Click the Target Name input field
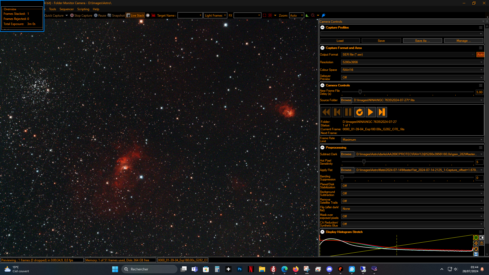Viewport: 489px width, 275px height. 190,16
